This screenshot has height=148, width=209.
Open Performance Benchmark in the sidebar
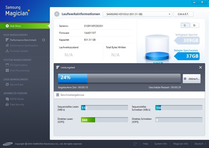pyautogui.click(x=23, y=40)
